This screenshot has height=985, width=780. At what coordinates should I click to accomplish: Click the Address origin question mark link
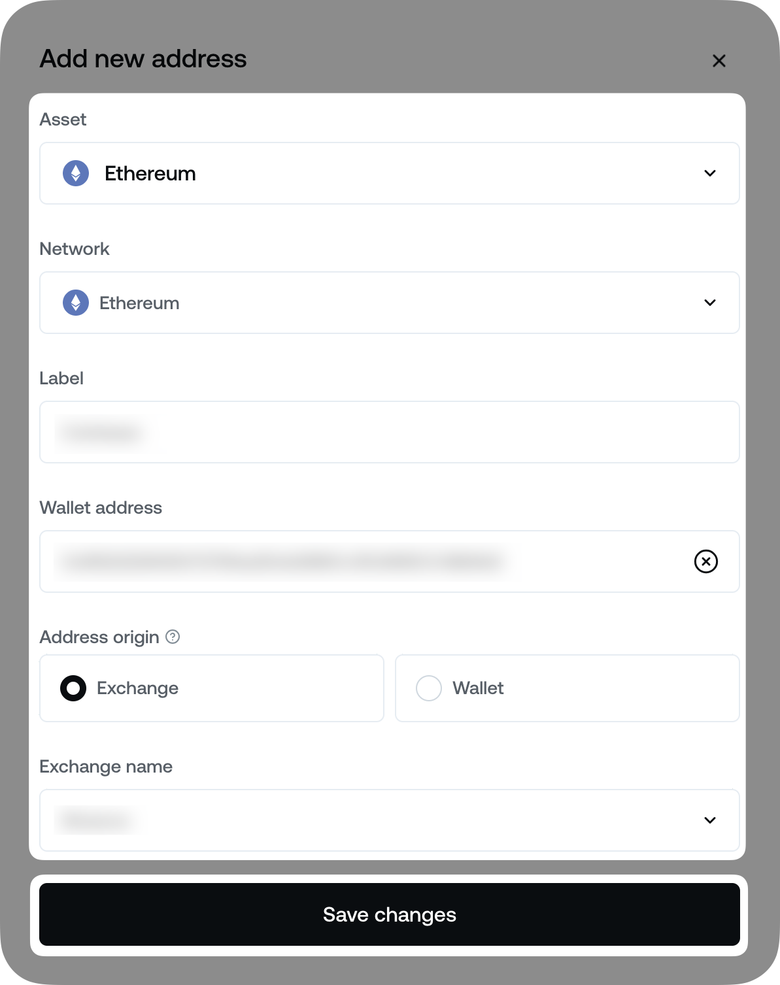click(173, 637)
